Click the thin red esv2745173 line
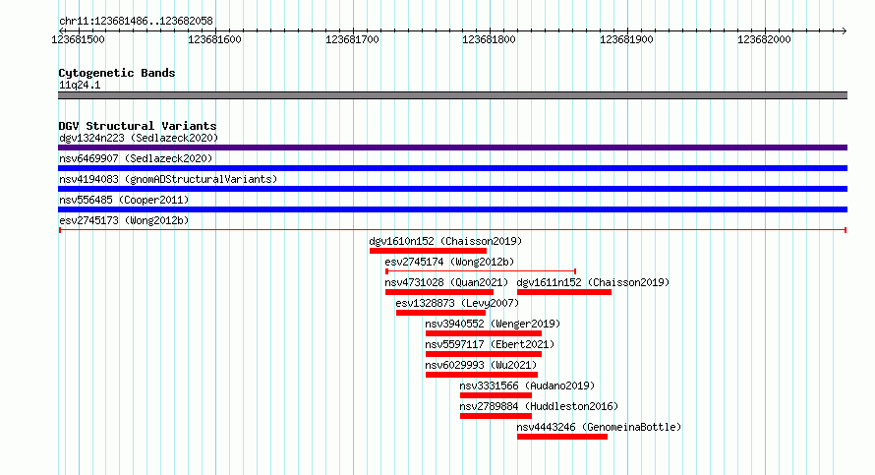 [452, 230]
